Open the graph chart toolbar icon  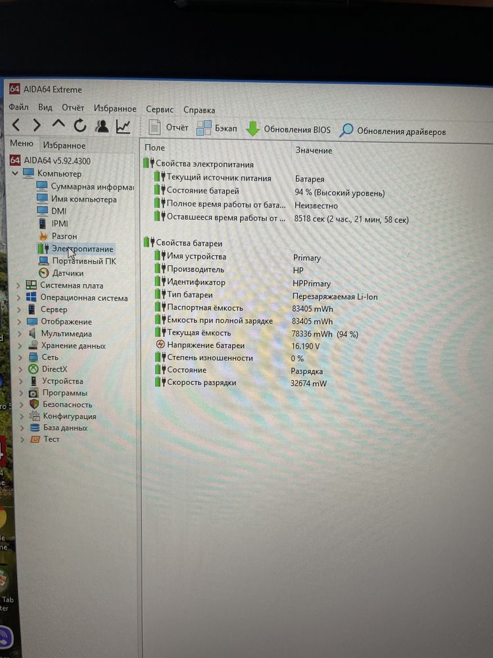pos(123,127)
